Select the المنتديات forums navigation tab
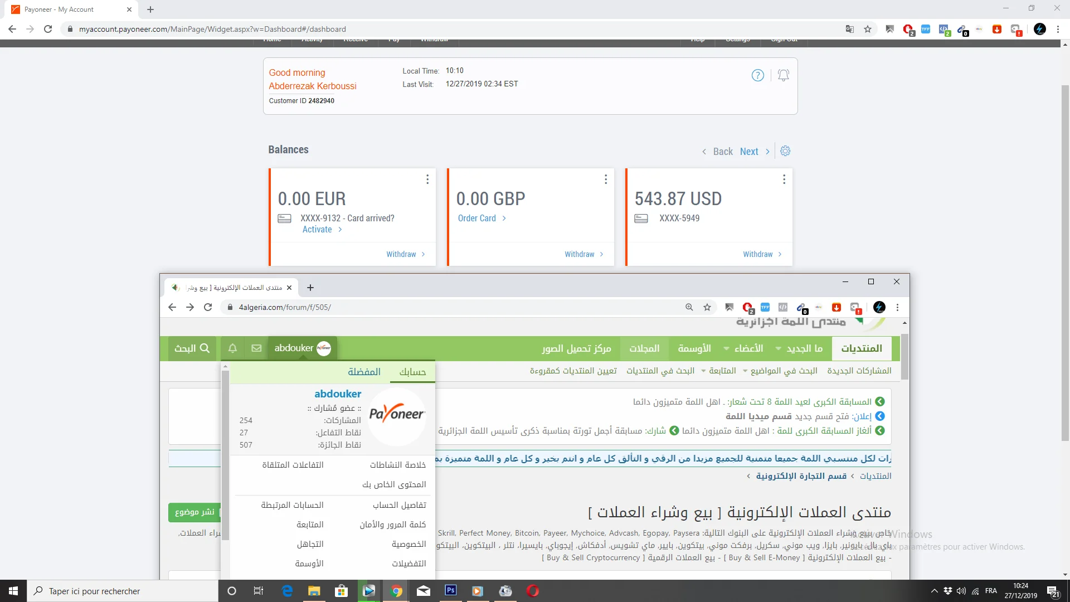 coord(862,348)
